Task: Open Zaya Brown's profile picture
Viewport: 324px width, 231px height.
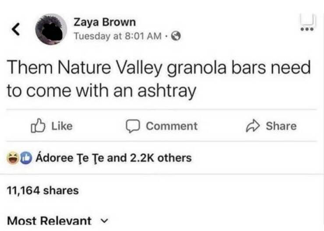Action: pyautogui.click(x=52, y=29)
